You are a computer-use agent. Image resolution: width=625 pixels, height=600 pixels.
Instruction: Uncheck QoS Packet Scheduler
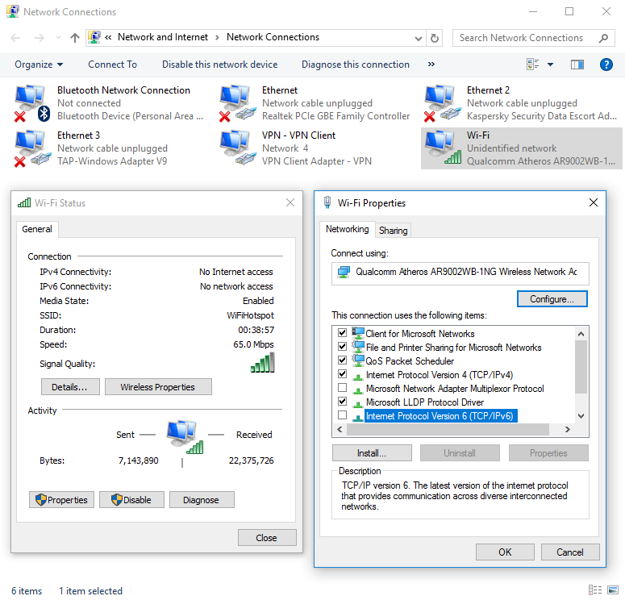pyautogui.click(x=342, y=360)
